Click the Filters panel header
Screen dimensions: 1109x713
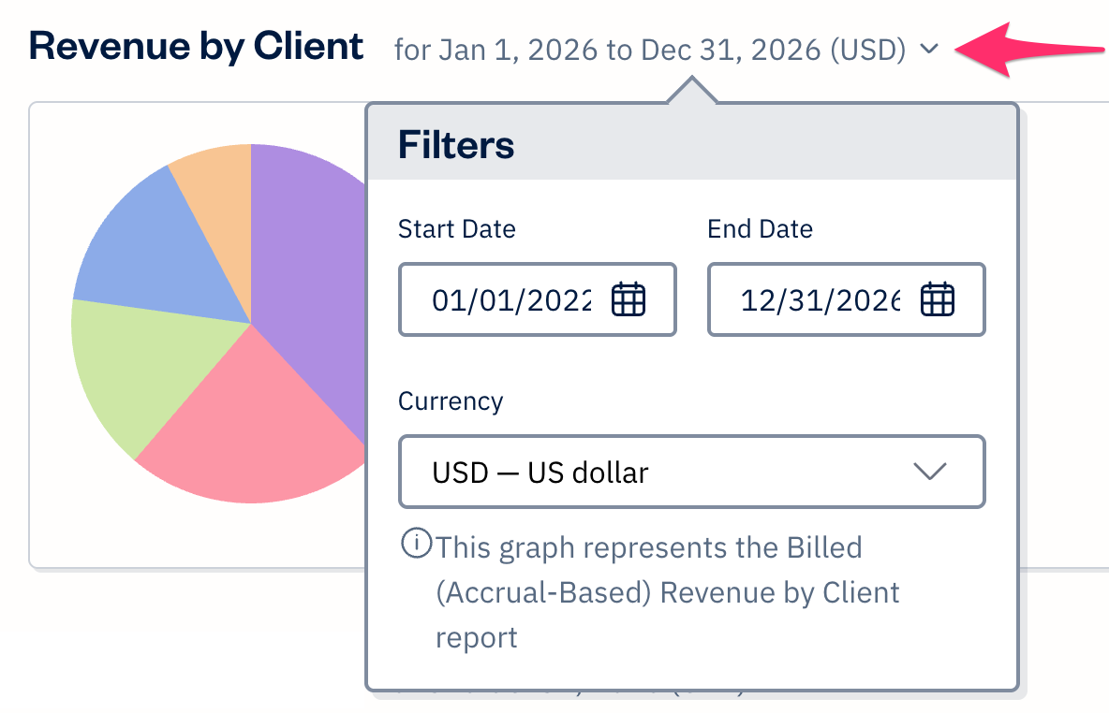[x=456, y=144]
